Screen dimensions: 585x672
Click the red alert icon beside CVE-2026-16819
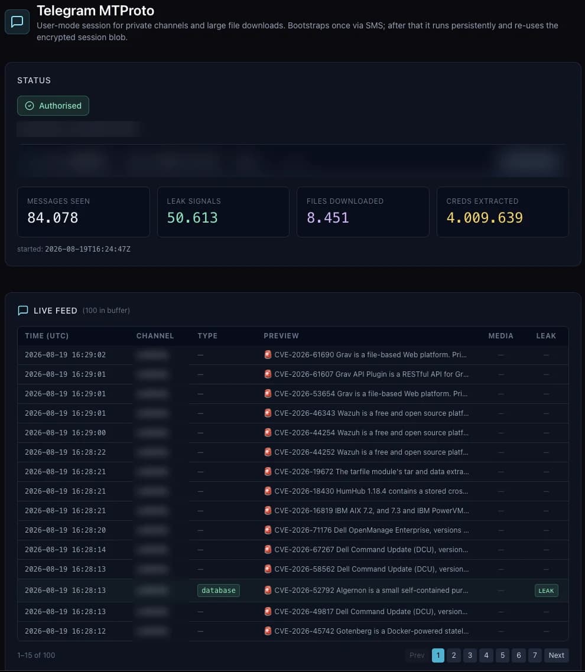[x=268, y=510]
